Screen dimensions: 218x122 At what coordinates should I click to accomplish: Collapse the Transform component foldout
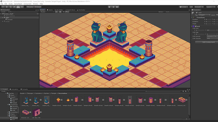pyautogui.click(x=192, y=18)
